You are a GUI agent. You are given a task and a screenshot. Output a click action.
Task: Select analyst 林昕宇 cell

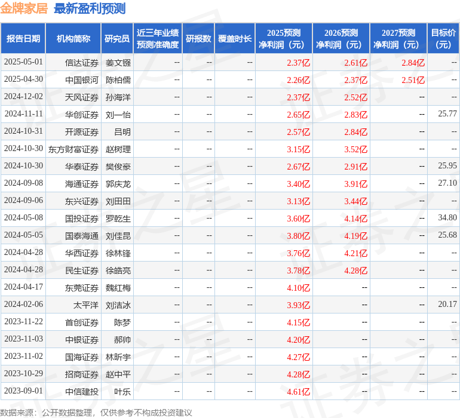118,357
